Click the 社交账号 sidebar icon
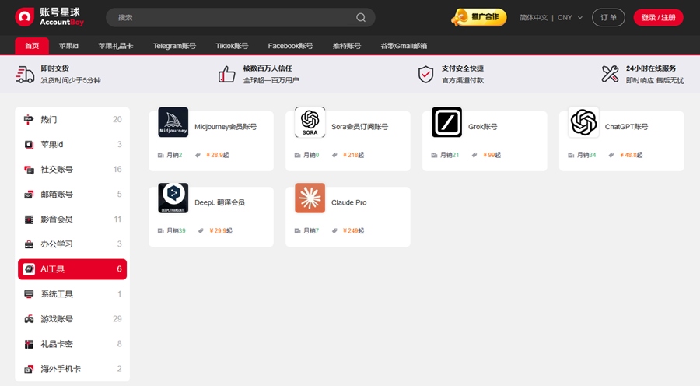The width and height of the screenshot is (700, 386). [x=29, y=170]
